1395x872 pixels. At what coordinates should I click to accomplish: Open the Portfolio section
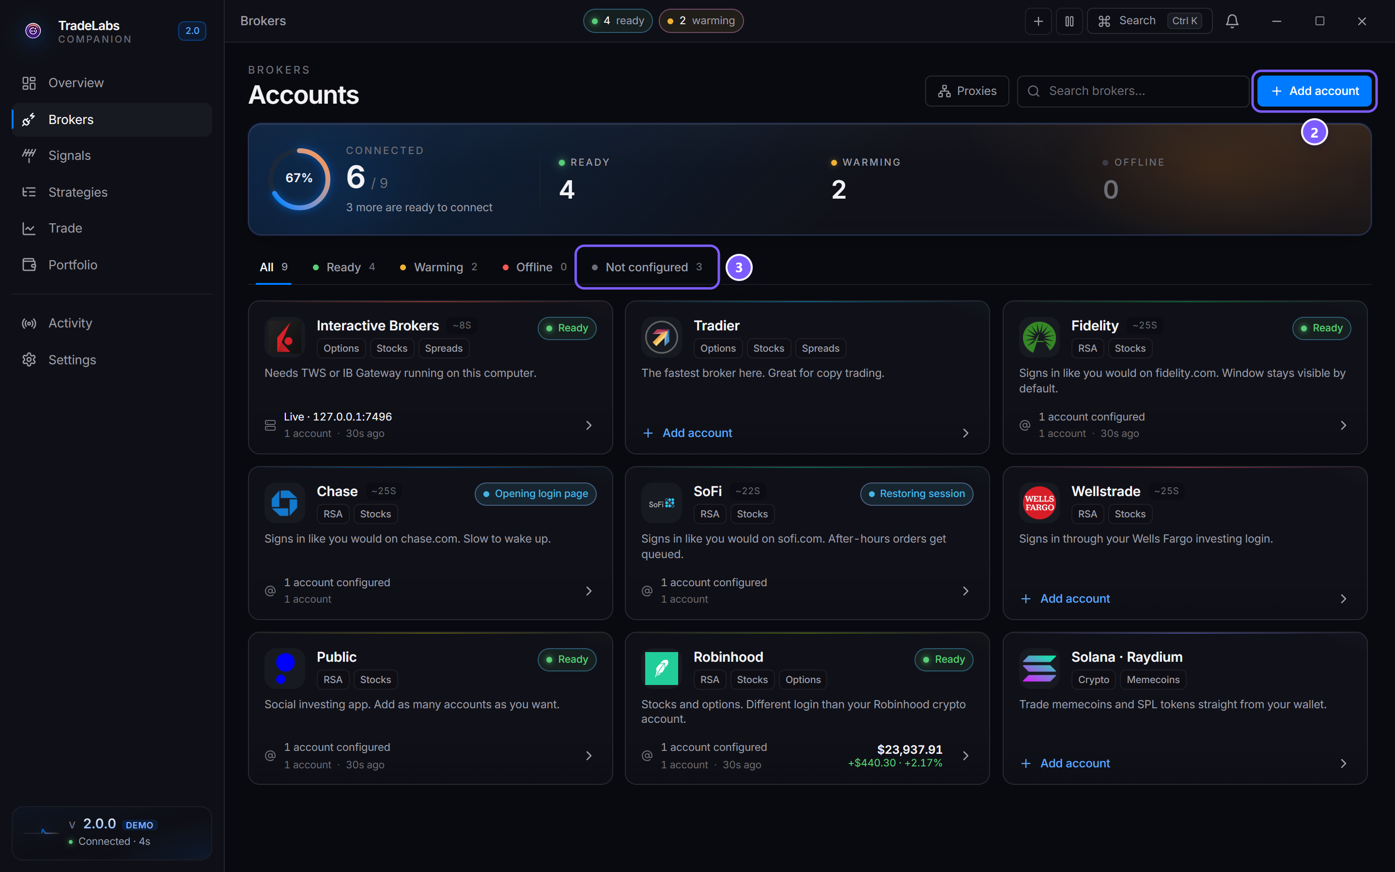(112, 265)
